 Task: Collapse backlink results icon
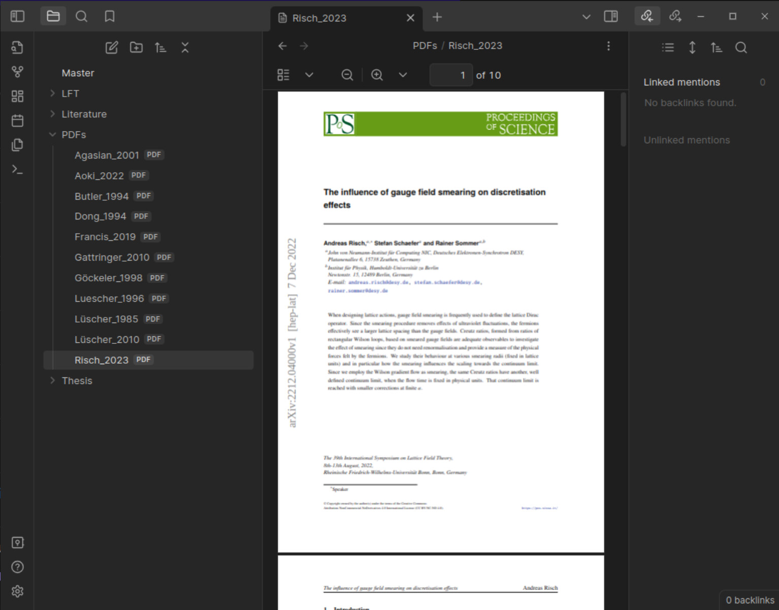coord(668,48)
